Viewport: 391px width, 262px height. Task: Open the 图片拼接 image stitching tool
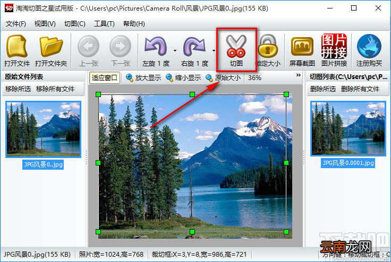[334, 51]
